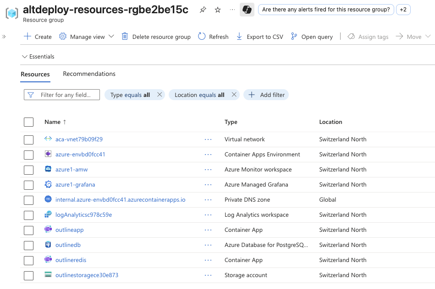Open the Location equals all filter
Viewport: 435px width, 289px height.
[x=199, y=95]
